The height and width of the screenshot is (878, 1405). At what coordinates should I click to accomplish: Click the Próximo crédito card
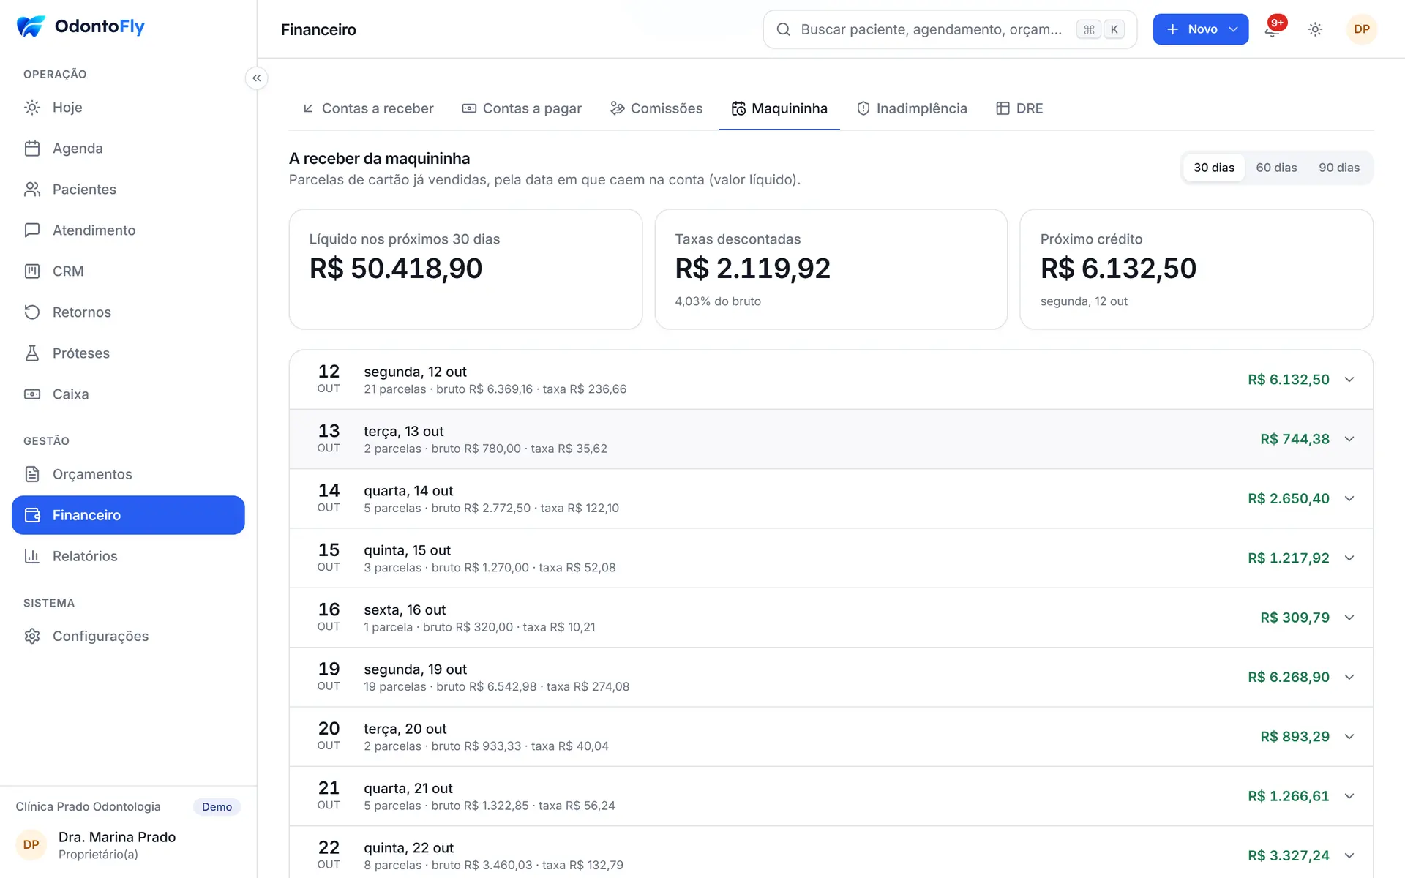(x=1196, y=269)
